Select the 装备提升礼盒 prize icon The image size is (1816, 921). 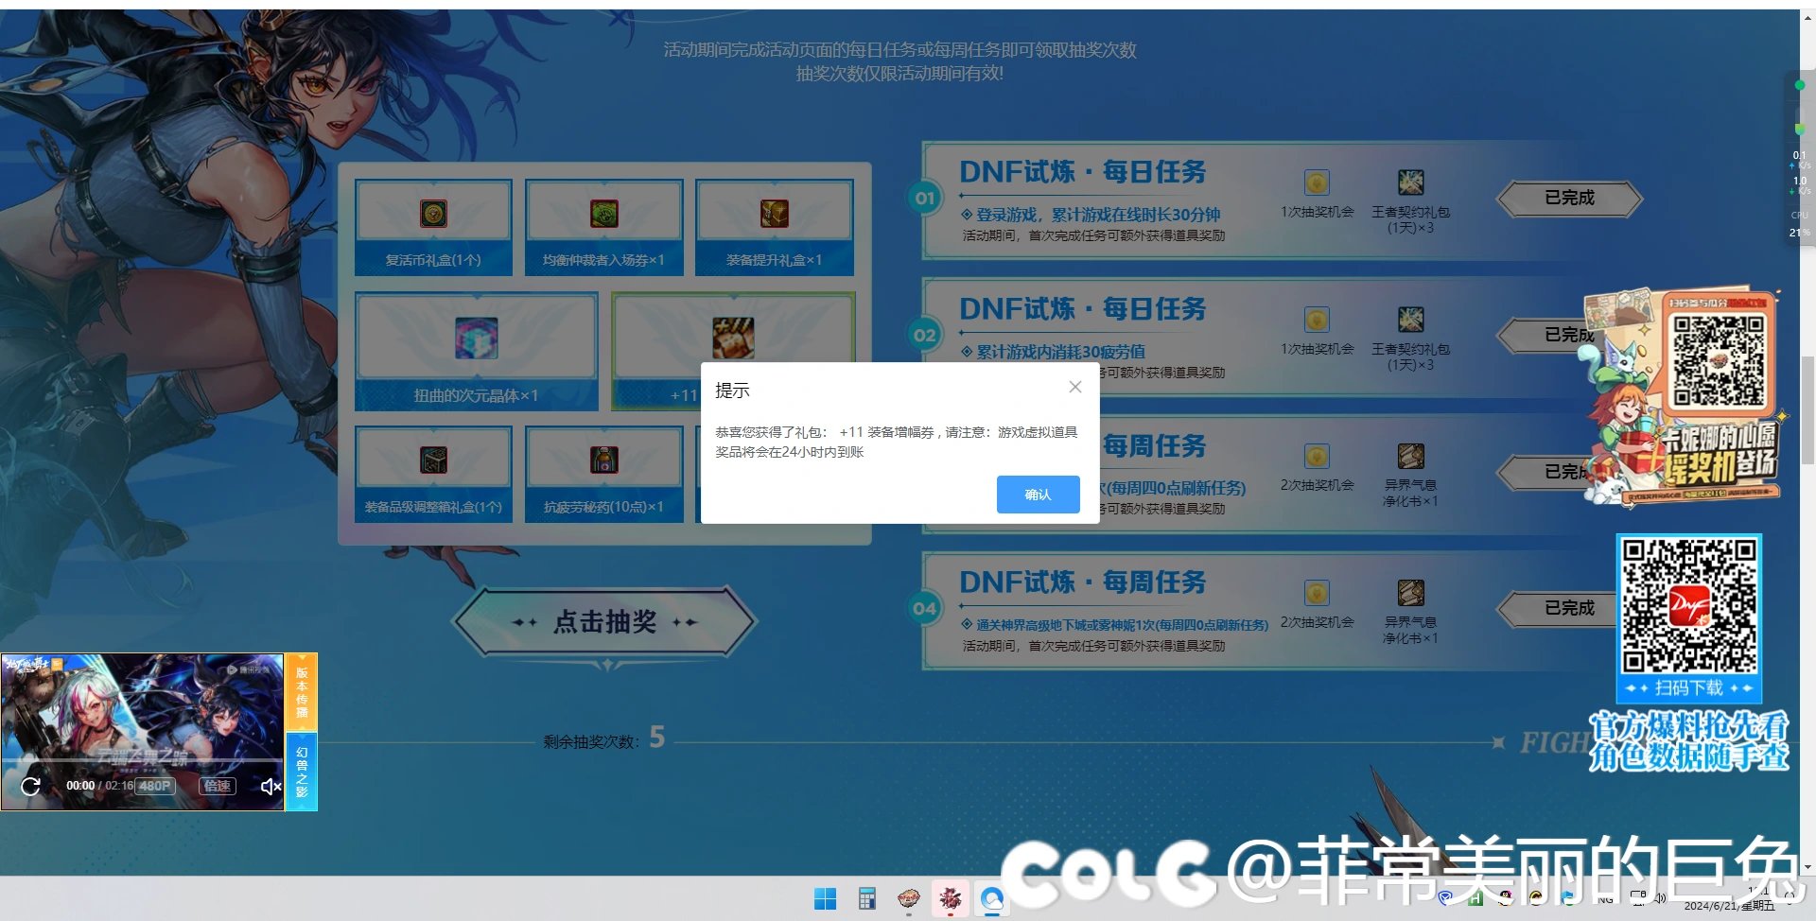click(x=774, y=214)
